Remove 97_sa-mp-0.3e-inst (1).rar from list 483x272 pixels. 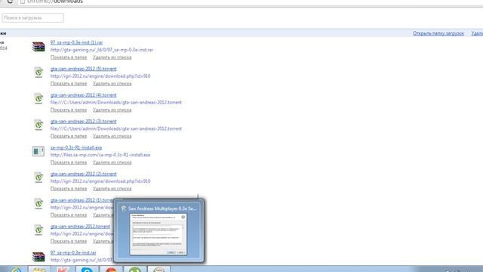(112, 57)
